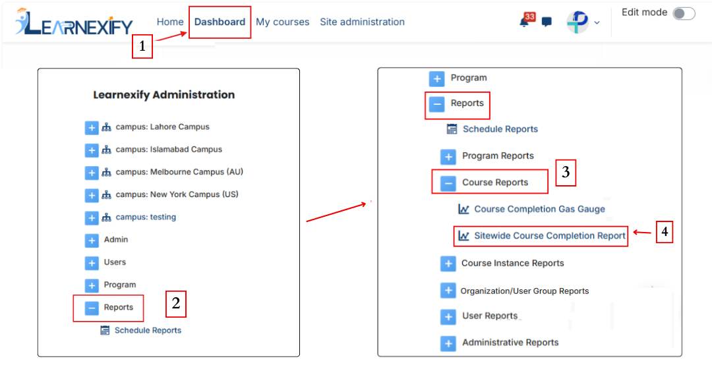Toggle the Edit mode switch

(x=684, y=13)
